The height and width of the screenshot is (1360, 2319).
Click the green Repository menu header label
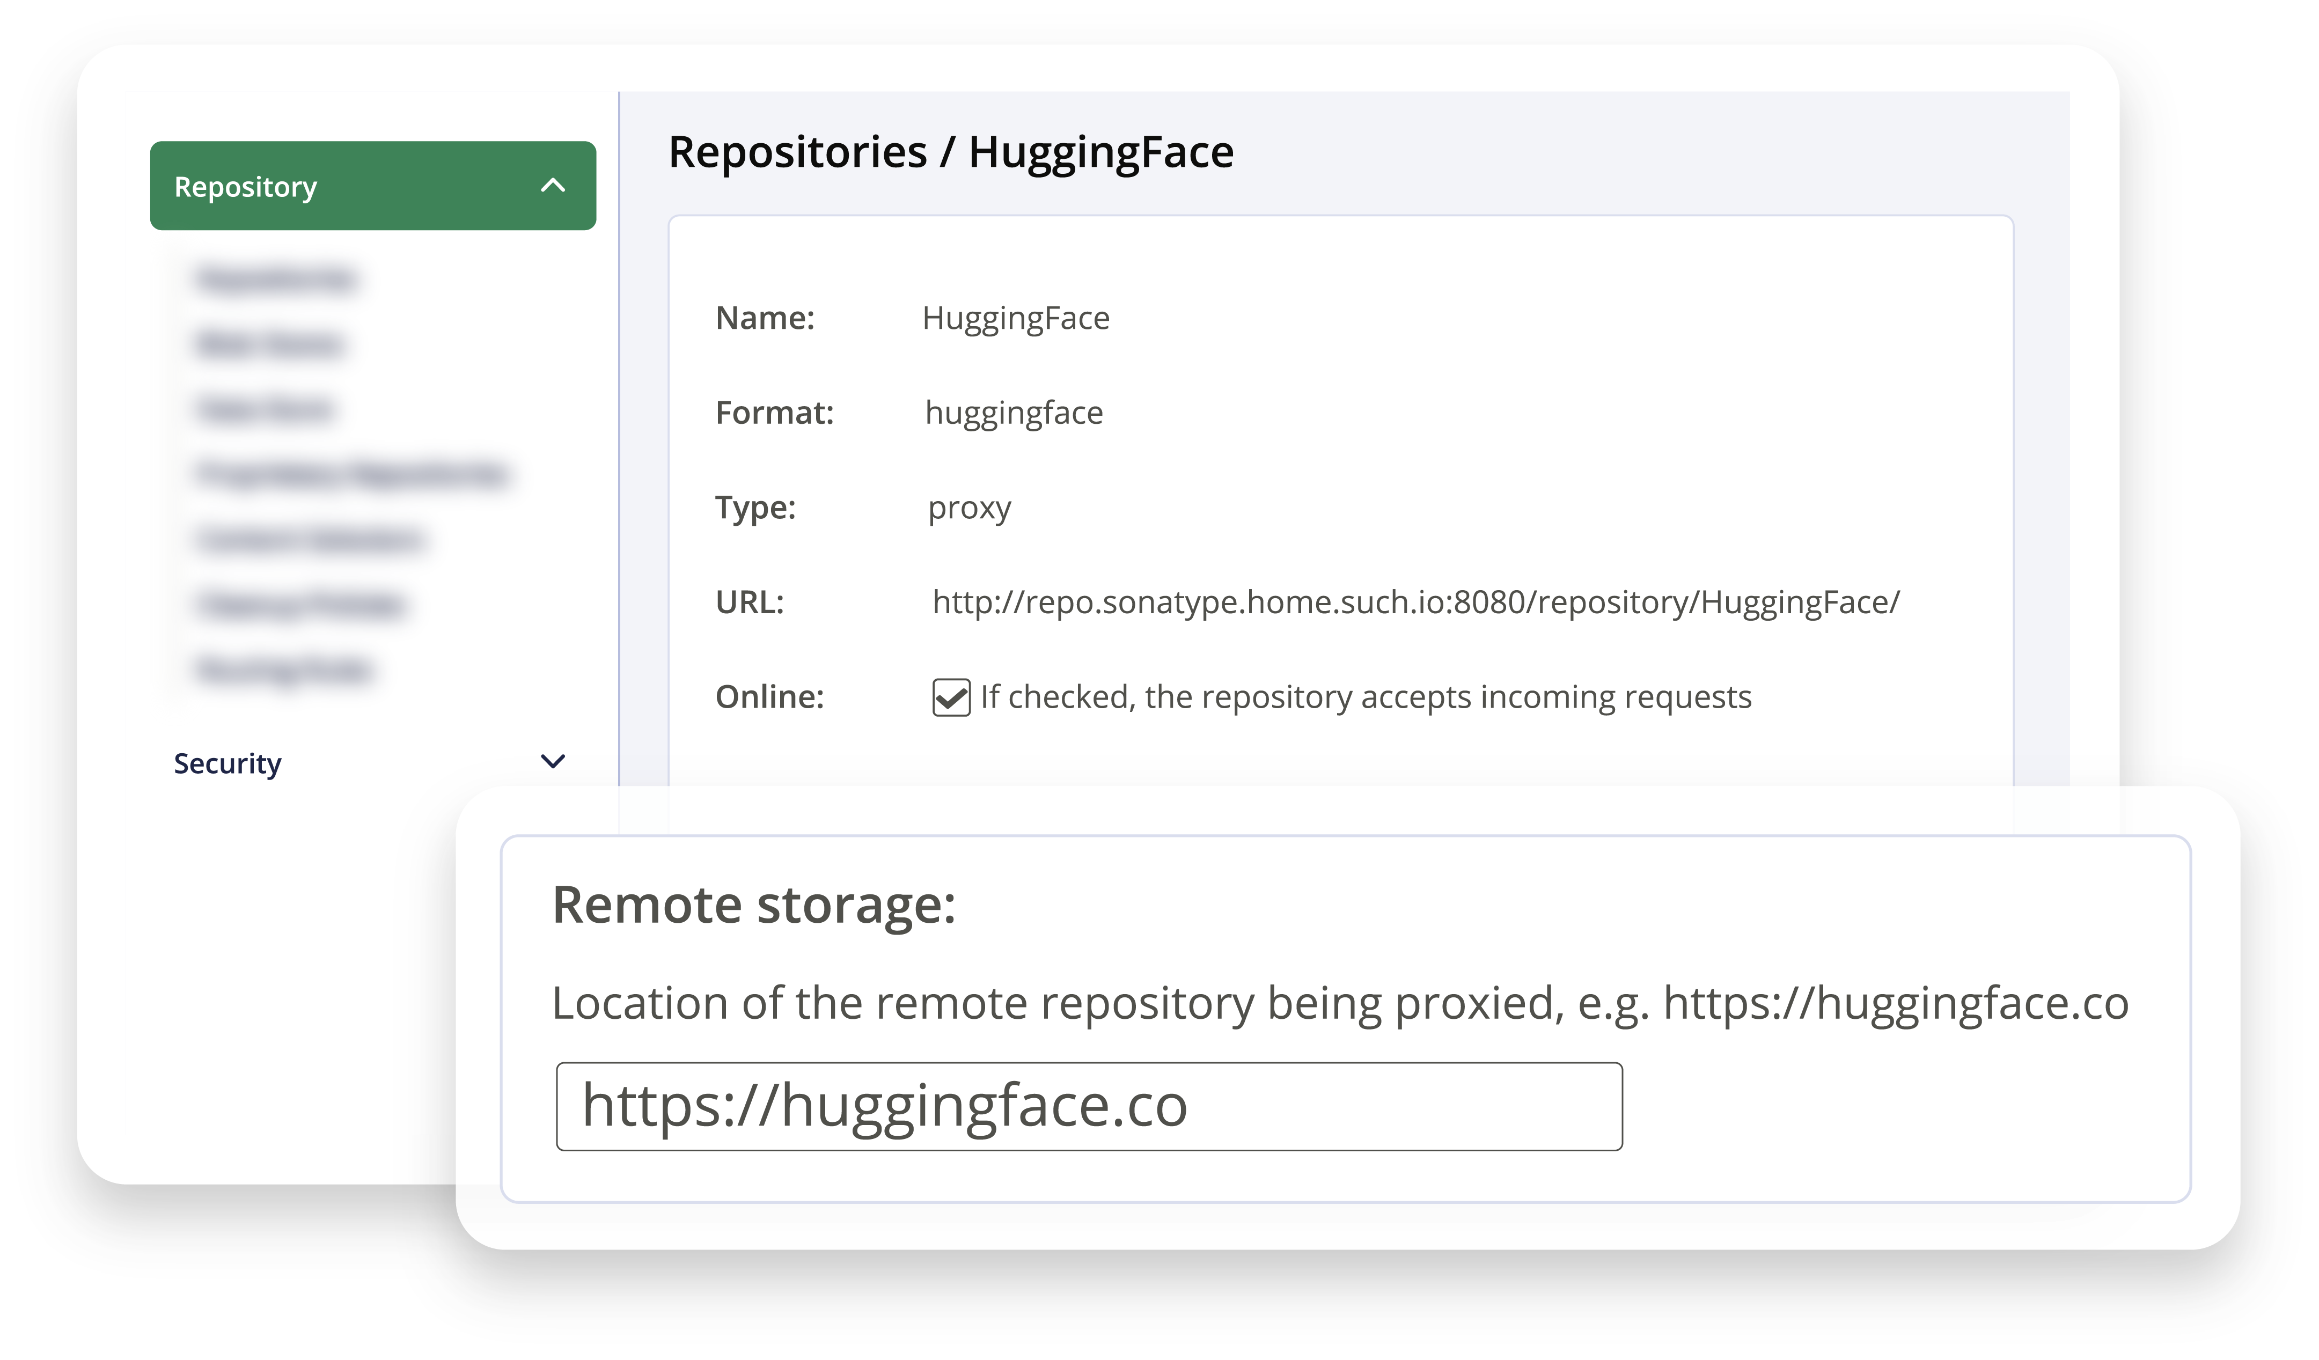point(246,187)
